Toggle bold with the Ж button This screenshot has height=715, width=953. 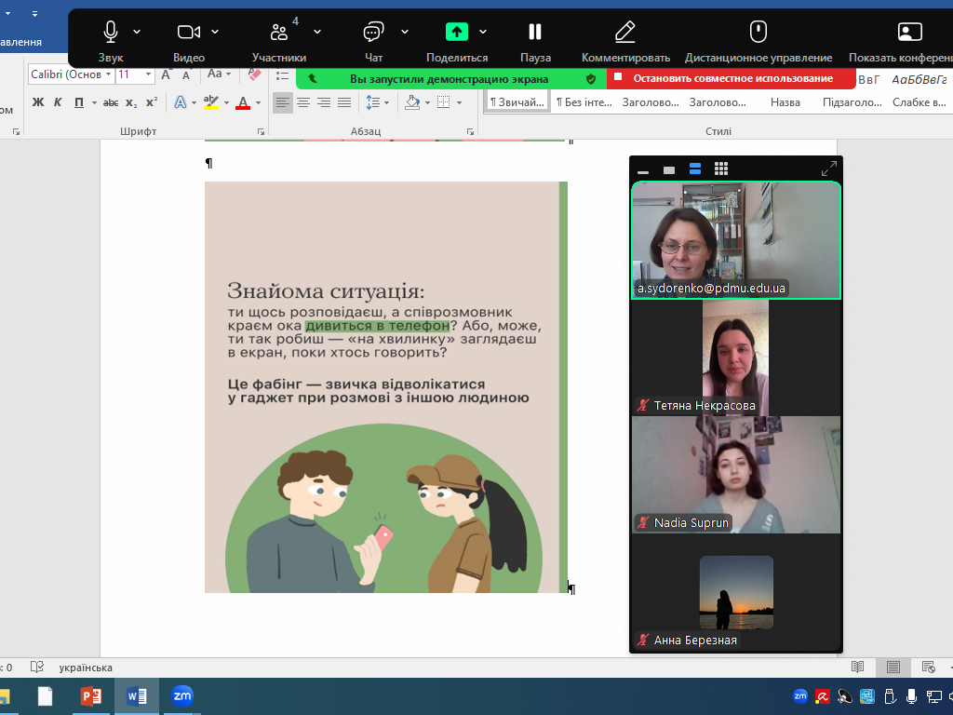click(x=37, y=102)
